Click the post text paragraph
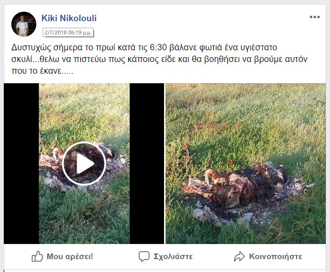The height and width of the screenshot is (272, 330). tap(159, 59)
